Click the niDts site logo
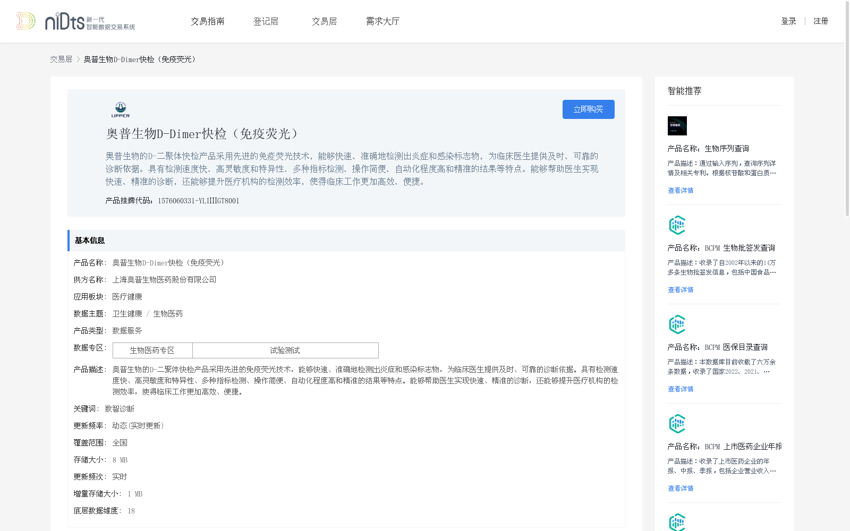This screenshot has height=531, width=850. point(75,21)
